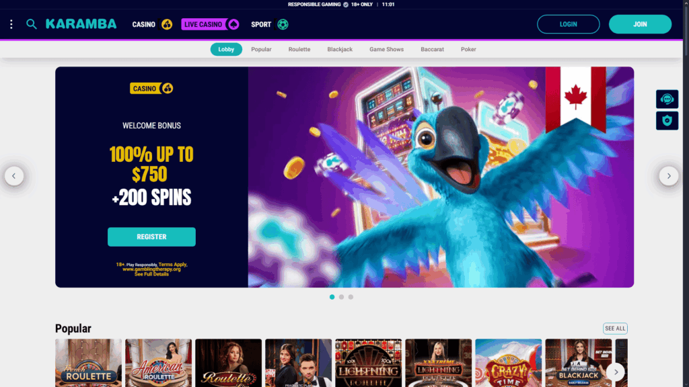689x387 pixels.
Task: Select the first banner slide dot
Action: click(332, 297)
